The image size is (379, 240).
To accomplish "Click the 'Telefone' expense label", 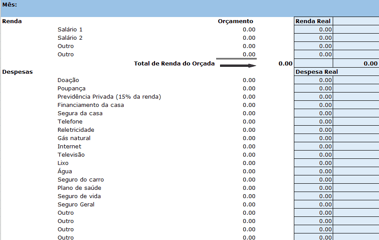I will [x=70, y=121].
